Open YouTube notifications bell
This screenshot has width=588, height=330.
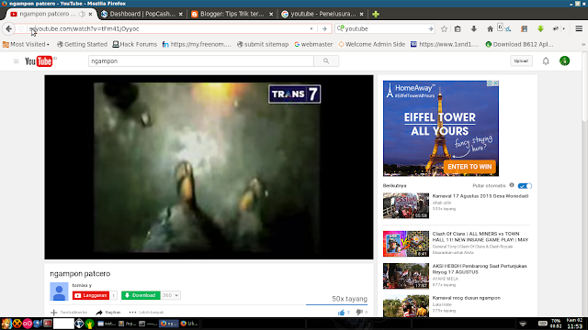tap(546, 61)
